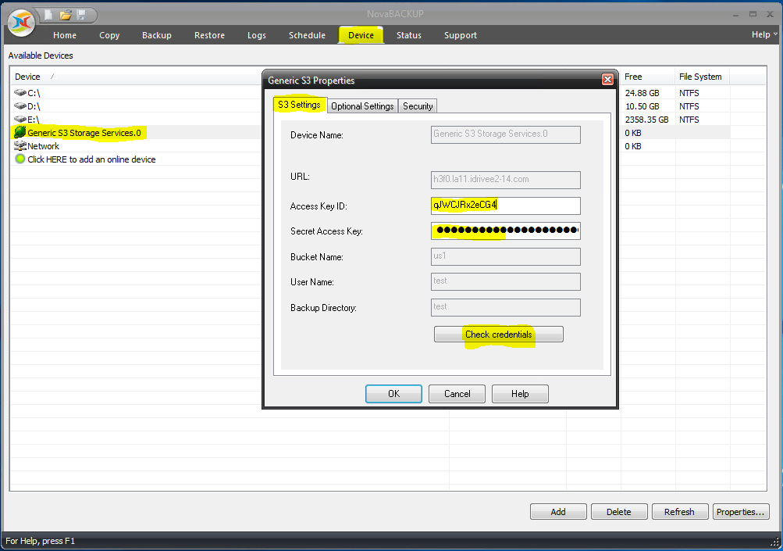View the Logs tab
The height and width of the screenshot is (551, 783).
pyautogui.click(x=257, y=35)
